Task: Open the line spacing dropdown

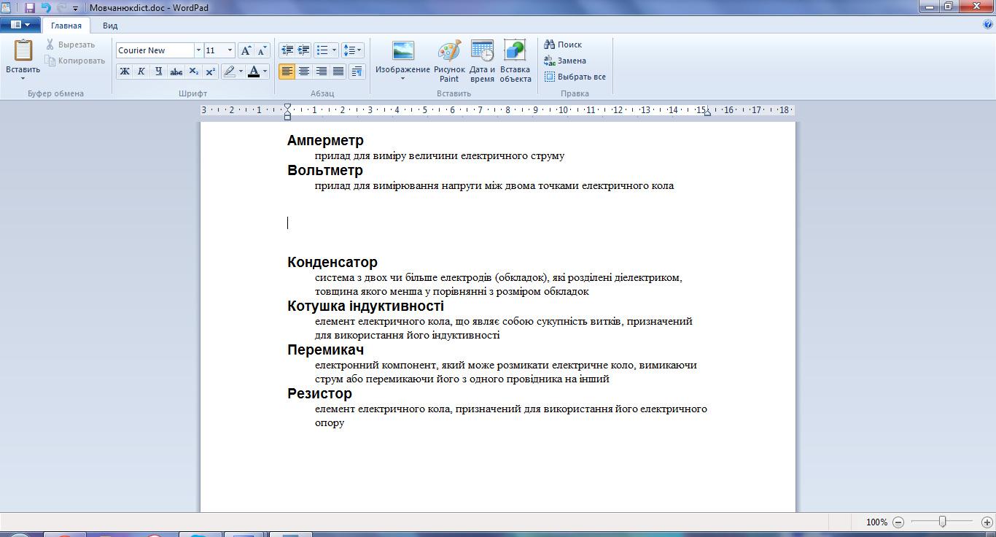Action: coord(353,50)
